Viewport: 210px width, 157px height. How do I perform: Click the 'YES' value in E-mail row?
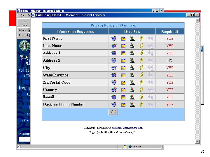pos(170,97)
